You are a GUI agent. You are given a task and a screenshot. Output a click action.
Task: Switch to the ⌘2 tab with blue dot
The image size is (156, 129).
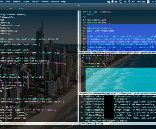[21, 8]
